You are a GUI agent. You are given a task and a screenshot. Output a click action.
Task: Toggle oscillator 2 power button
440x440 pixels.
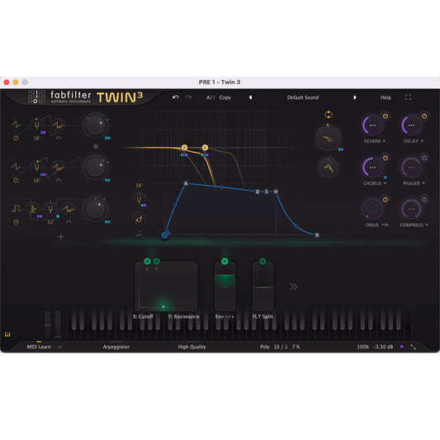click(16, 180)
